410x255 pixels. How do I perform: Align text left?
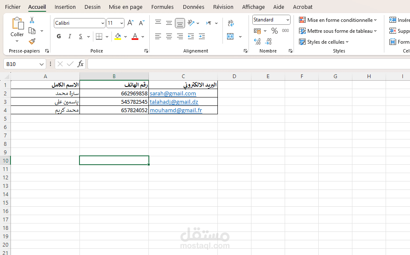[x=158, y=36]
